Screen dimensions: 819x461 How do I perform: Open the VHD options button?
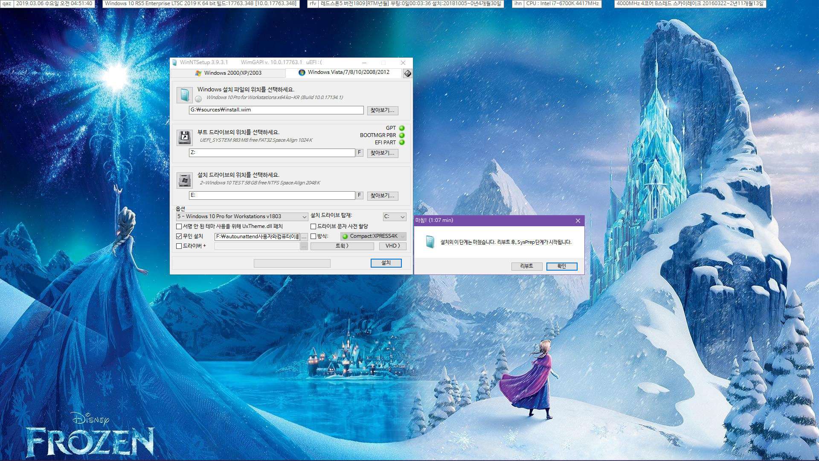393,246
